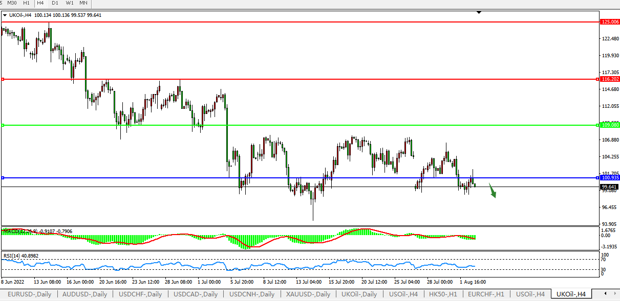Viewport: 620px width, 301px height.
Task: Pick the MN monthly timeframe
Action: pyautogui.click(x=83, y=3)
